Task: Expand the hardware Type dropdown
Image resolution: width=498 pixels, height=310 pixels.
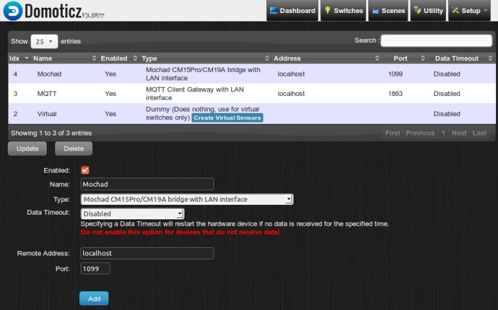Action: 187,199
